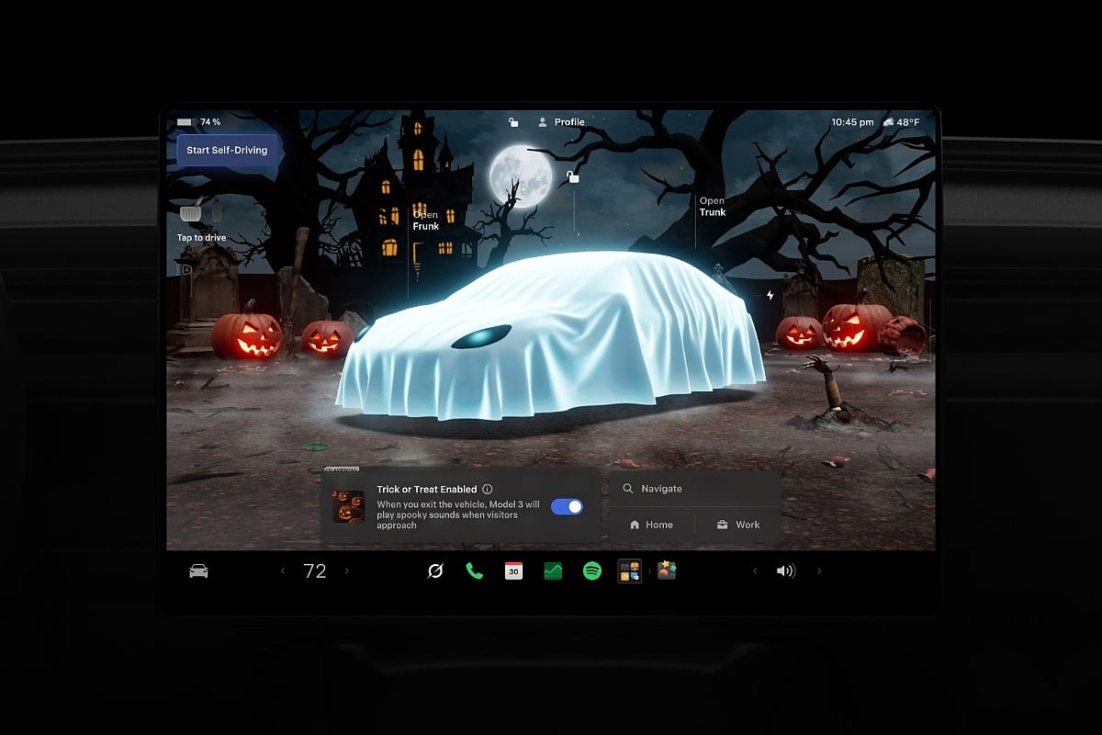Open the Trunk
Viewport: 1102px width, 735px height.
click(x=713, y=207)
